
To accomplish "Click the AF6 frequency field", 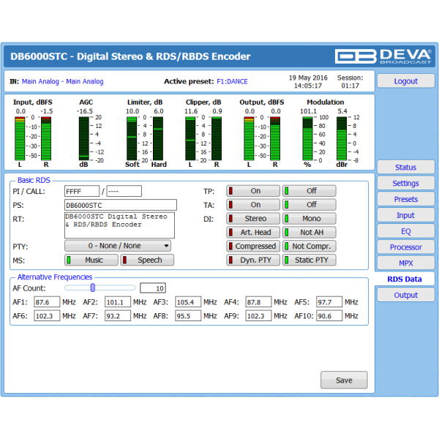I will pos(47,316).
